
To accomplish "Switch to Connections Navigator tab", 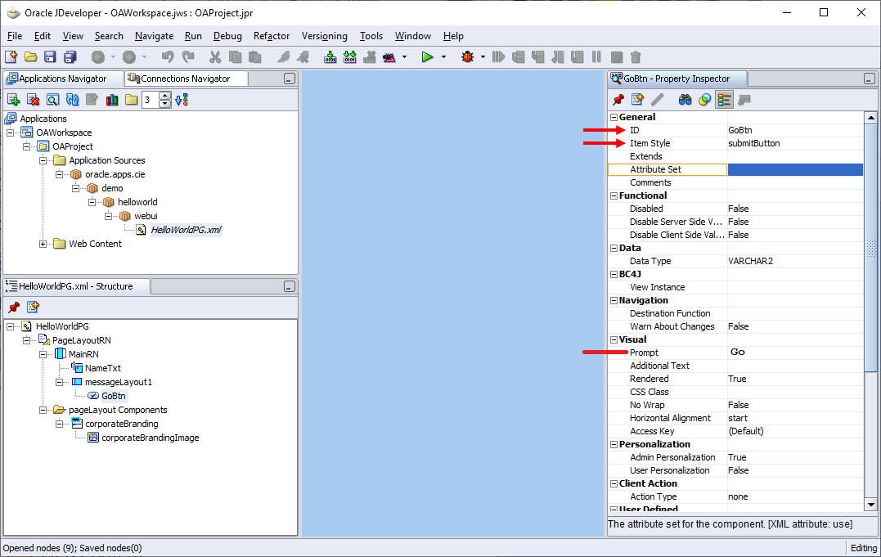I will pyautogui.click(x=186, y=79).
